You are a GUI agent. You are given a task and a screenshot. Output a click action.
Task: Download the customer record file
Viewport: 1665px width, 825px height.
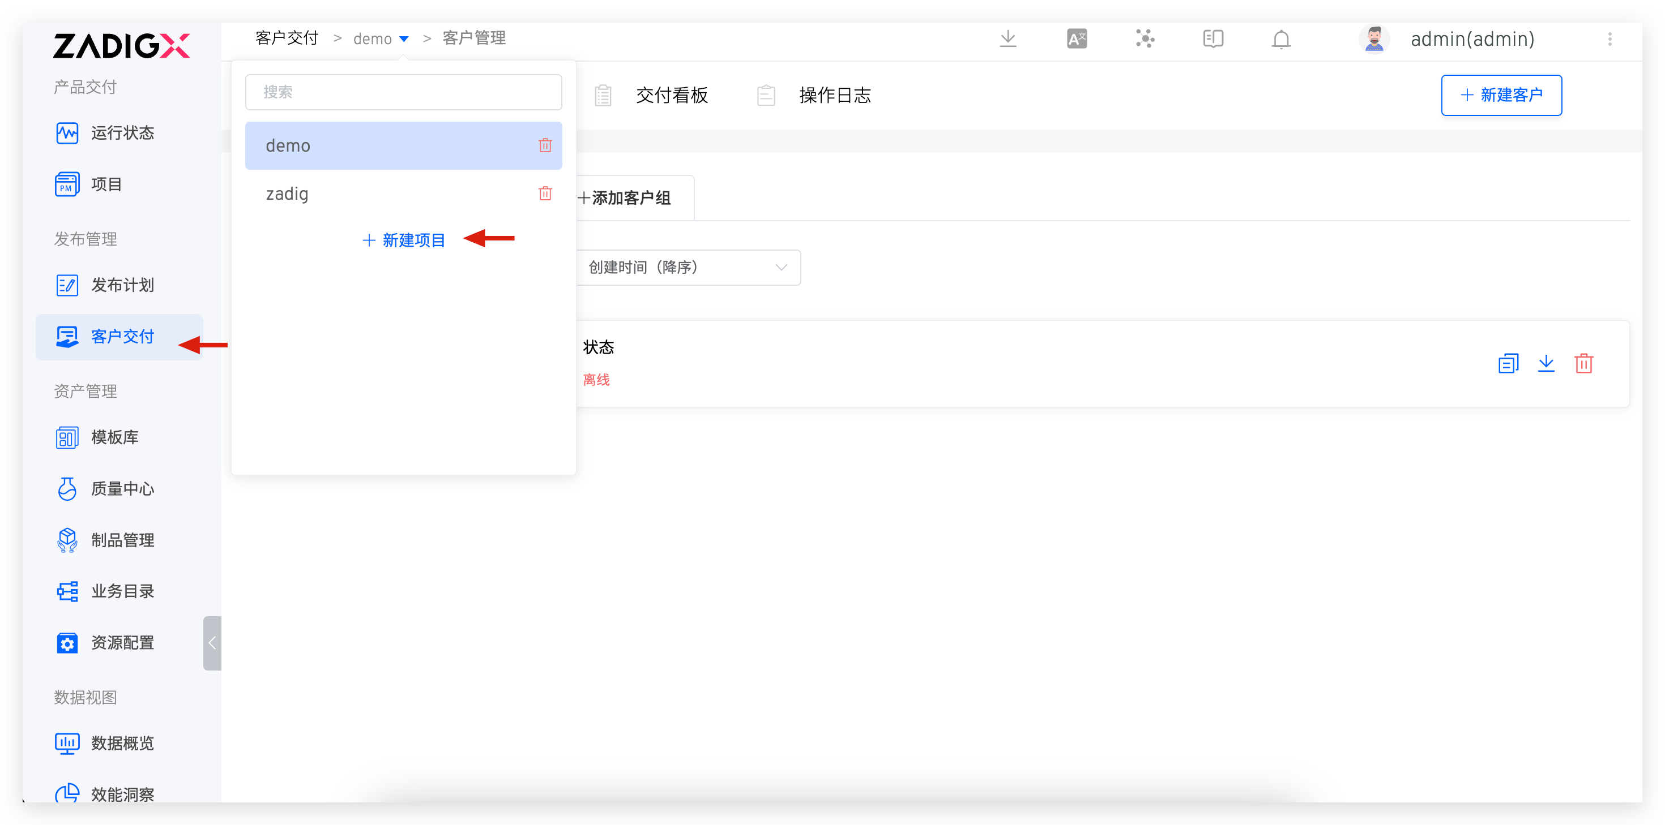(1546, 363)
